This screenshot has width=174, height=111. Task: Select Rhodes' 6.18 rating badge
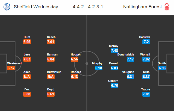[x=74, y=77]
